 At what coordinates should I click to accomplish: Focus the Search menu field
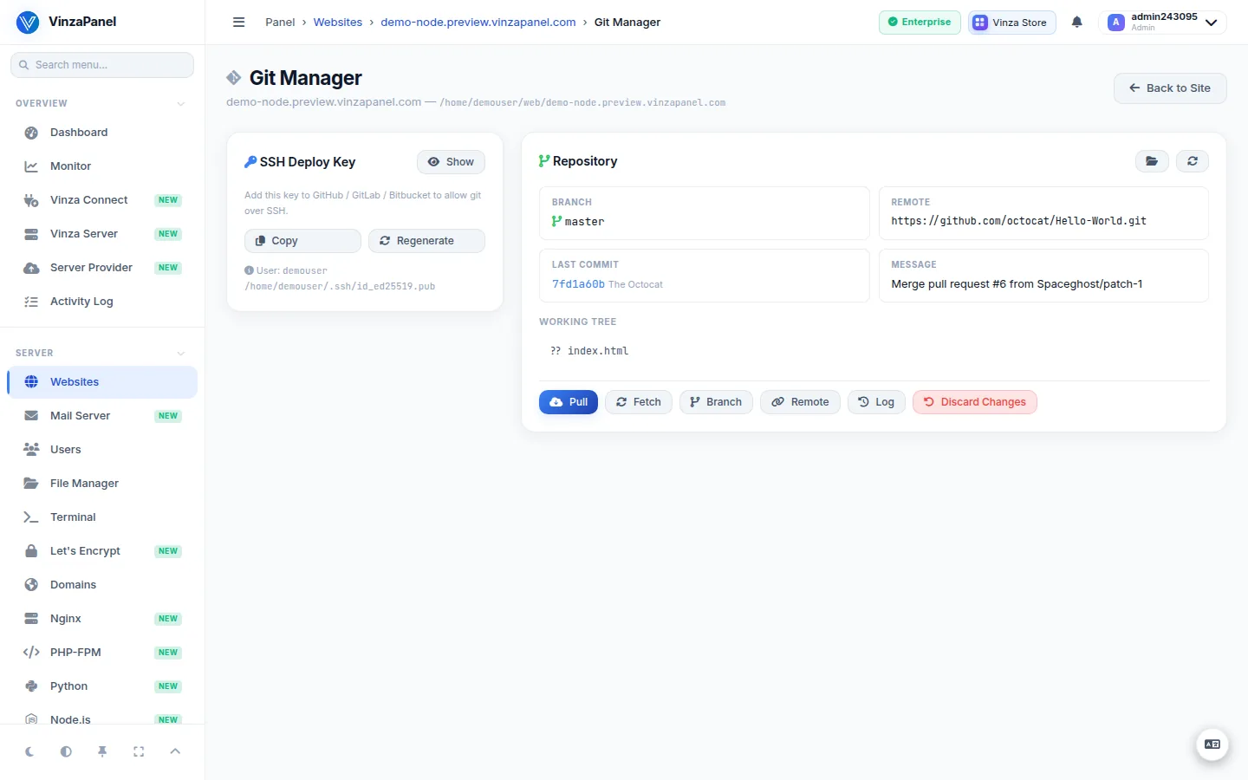coord(102,65)
